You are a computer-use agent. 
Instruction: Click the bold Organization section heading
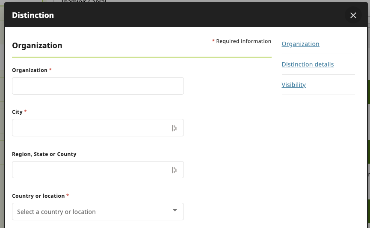point(37,46)
